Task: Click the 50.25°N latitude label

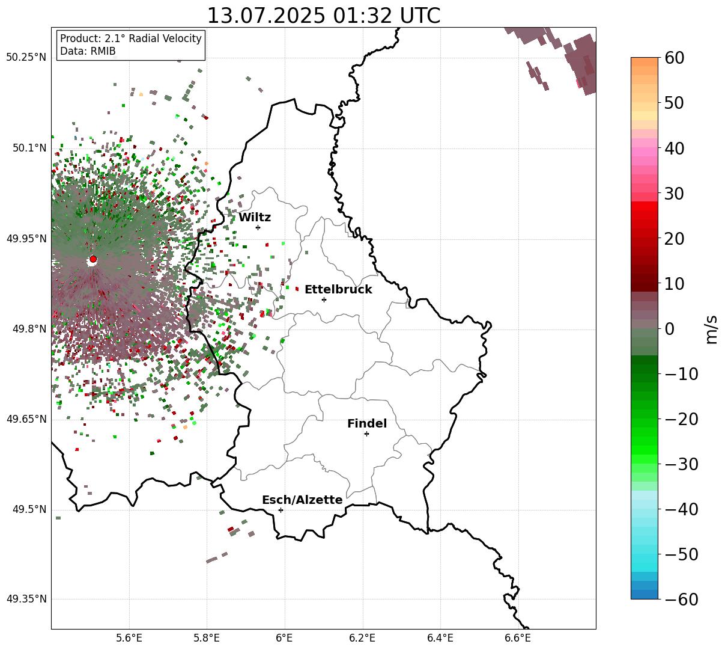Action: [x=26, y=58]
